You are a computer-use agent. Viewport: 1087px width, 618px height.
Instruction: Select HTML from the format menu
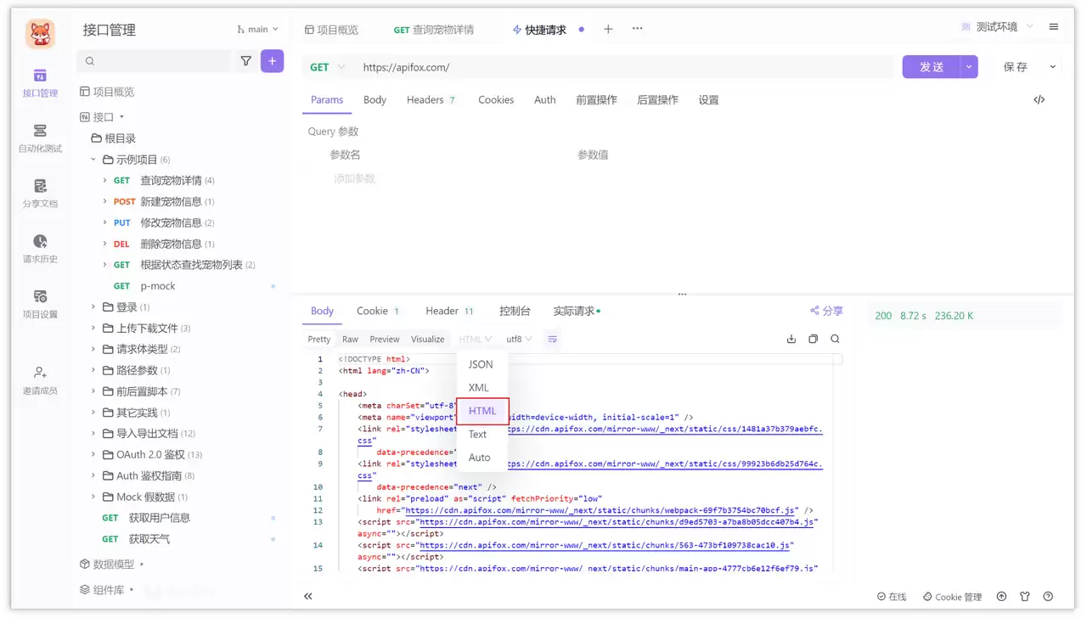pyautogui.click(x=482, y=411)
